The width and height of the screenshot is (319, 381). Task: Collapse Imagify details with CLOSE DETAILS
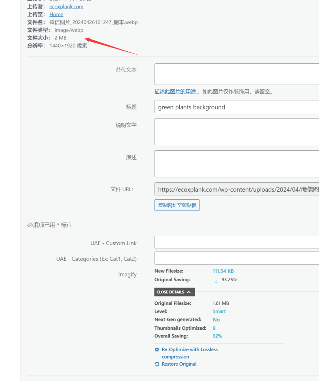(174, 292)
